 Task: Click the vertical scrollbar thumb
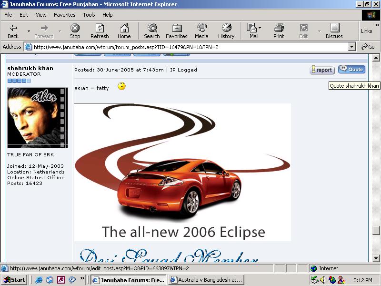(376, 230)
